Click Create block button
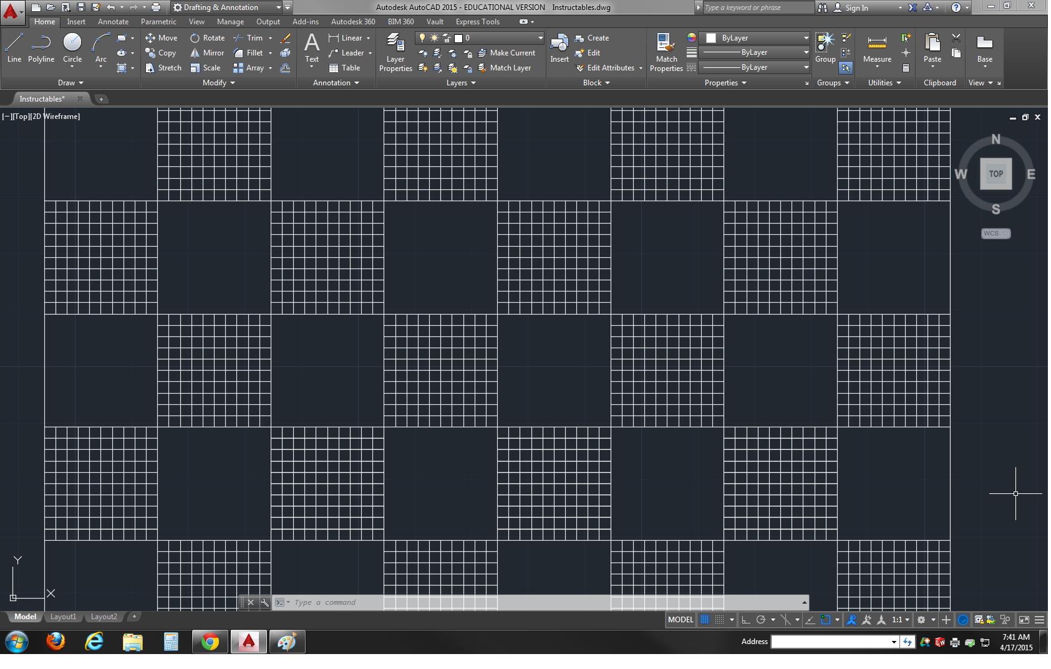Screen dimensions: 1051x669 coord(592,38)
